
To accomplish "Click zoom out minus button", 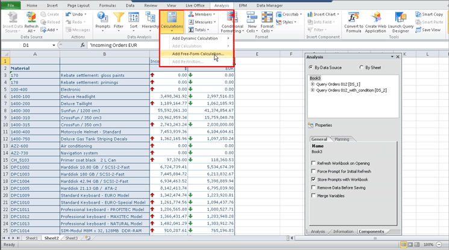I will [x=439, y=245].
